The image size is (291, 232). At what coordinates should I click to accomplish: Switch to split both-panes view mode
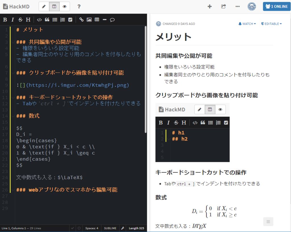coord(54,7)
